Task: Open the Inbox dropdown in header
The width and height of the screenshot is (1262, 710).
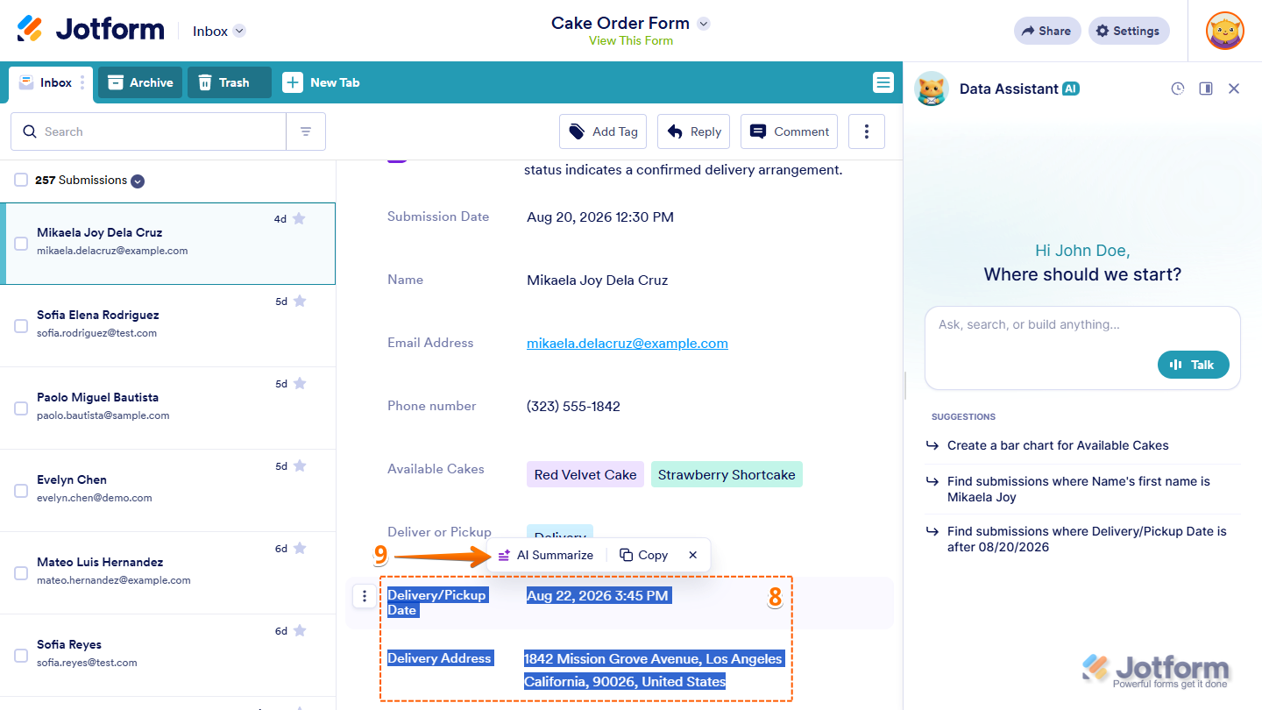Action: pos(219,31)
